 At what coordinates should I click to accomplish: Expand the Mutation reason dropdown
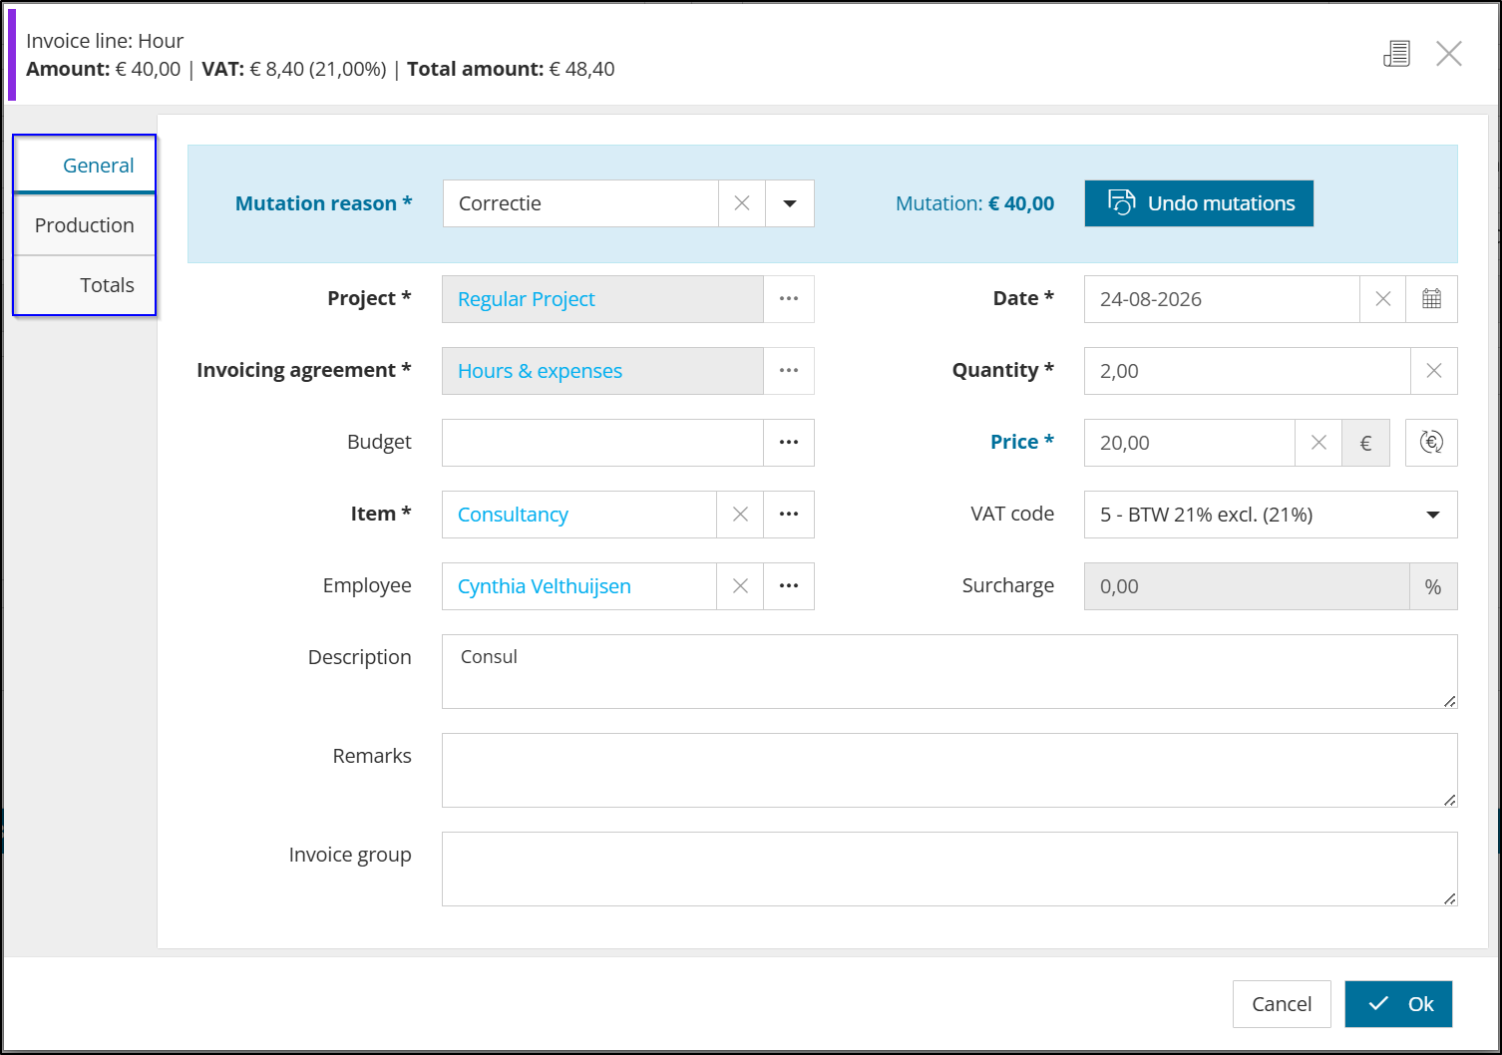[x=790, y=203]
